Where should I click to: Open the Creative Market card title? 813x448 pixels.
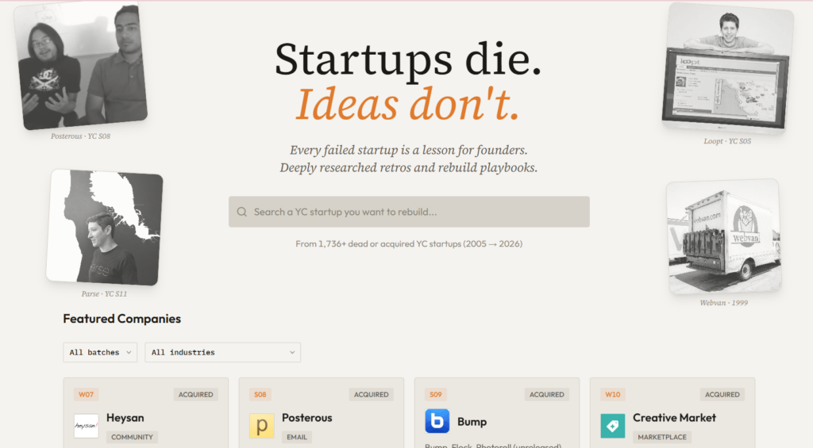674,418
